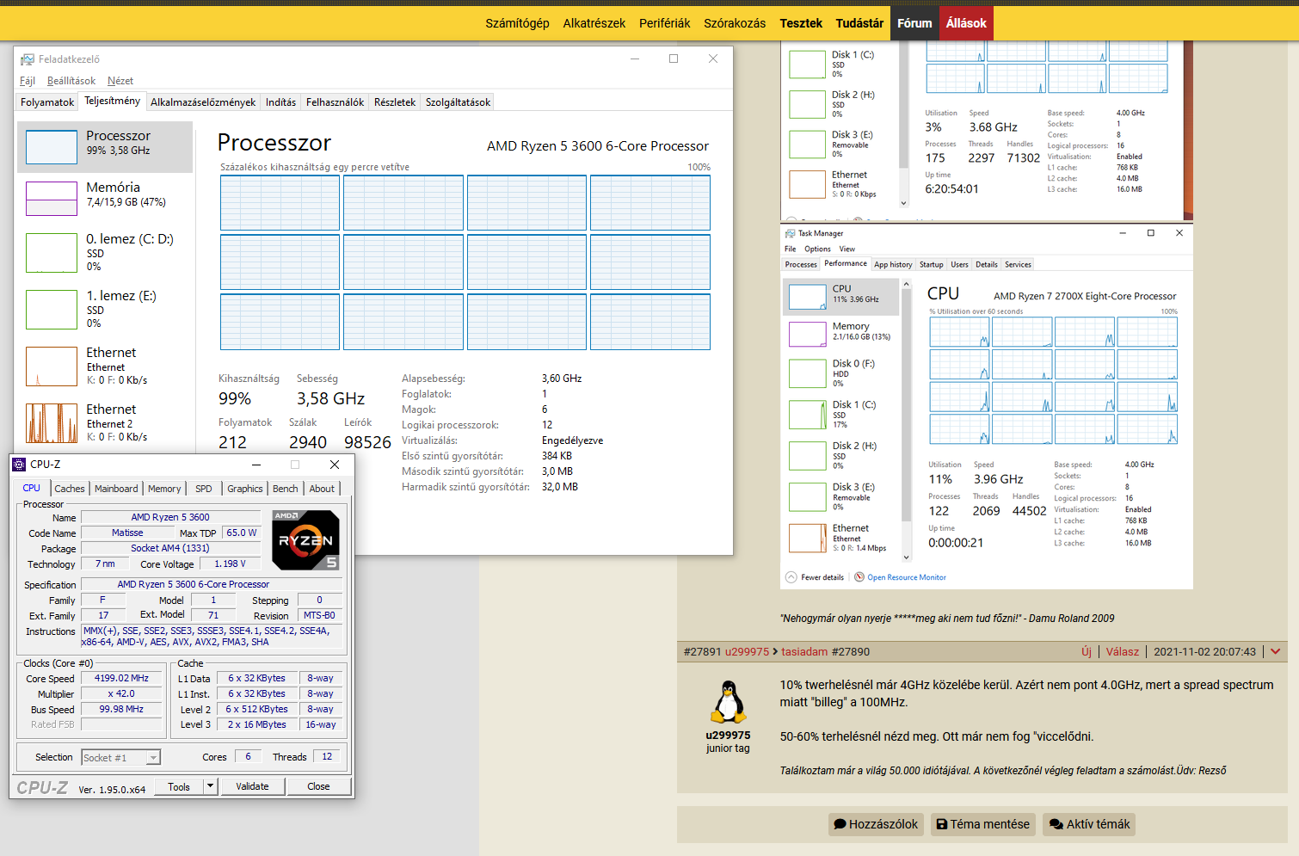The height and width of the screenshot is (856, 1299).
Task: Open the Perifériák navigation item
Action: 664,23
